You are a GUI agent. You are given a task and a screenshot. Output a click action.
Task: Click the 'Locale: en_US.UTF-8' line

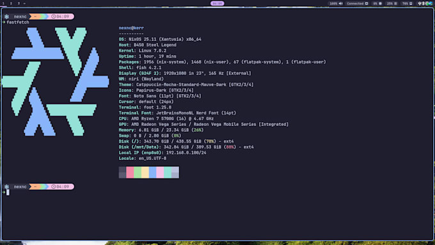143,159
